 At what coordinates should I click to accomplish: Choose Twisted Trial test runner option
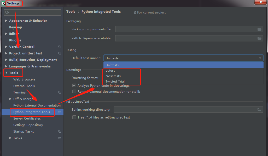coord(115,82)
